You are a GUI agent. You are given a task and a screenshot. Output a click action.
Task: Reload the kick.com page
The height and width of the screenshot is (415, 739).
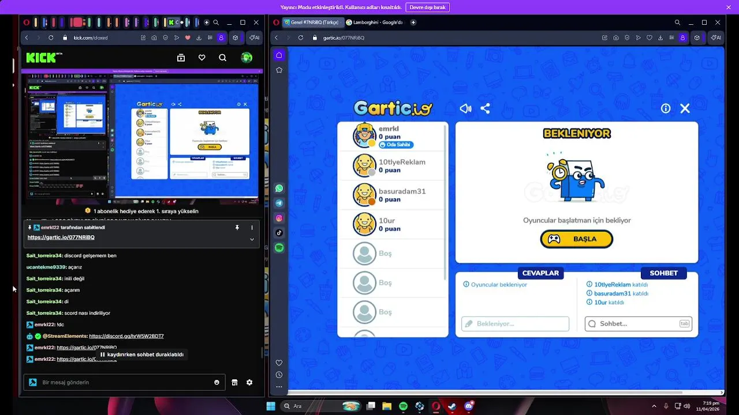[x=51, y=37]
